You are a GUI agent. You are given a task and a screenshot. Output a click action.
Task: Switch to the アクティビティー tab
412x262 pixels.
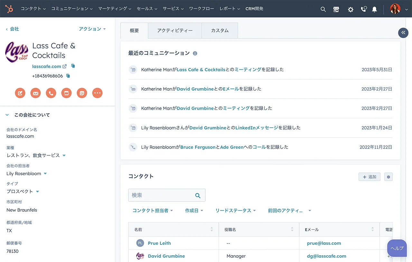click(175, 31)
